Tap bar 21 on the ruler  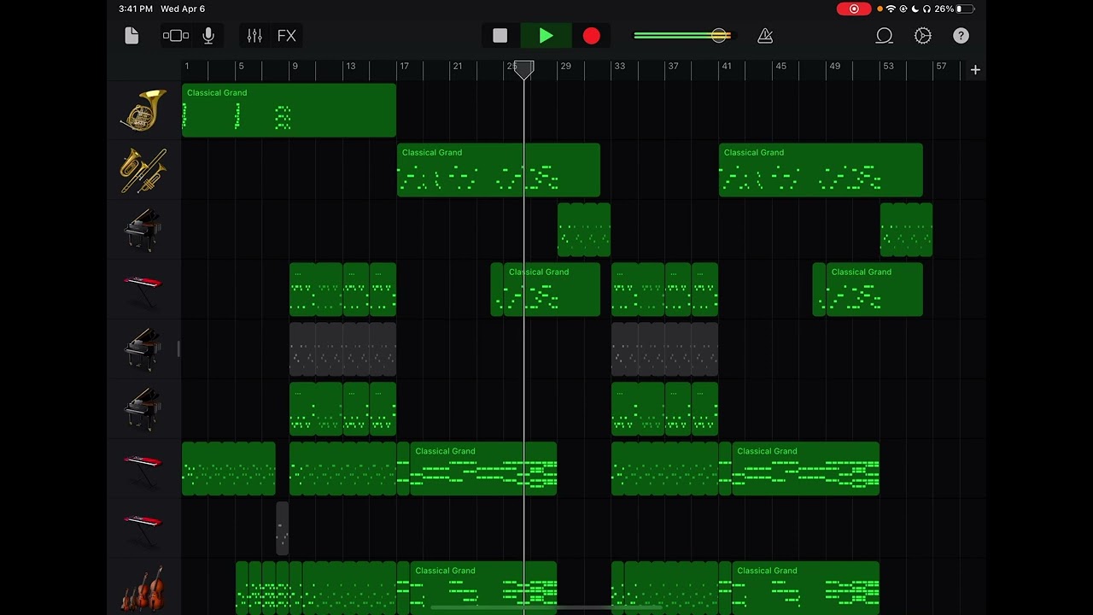[458, 66]
